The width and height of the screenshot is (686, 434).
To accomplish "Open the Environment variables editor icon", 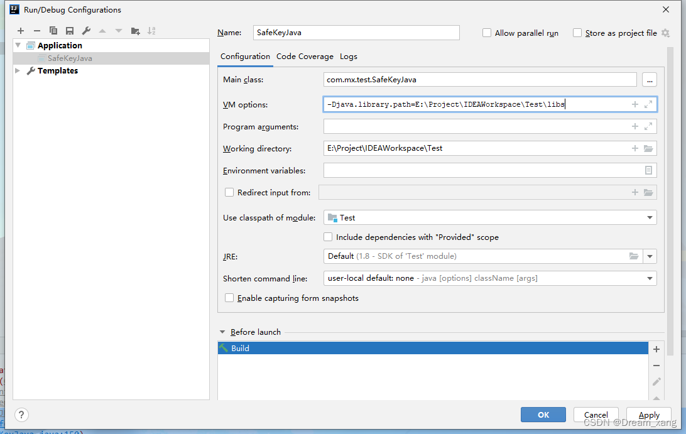I will coord(648,170).
